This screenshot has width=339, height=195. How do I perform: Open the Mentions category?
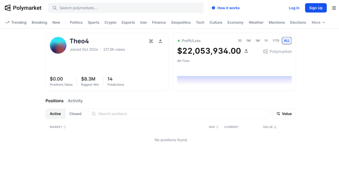coord(277,23)
